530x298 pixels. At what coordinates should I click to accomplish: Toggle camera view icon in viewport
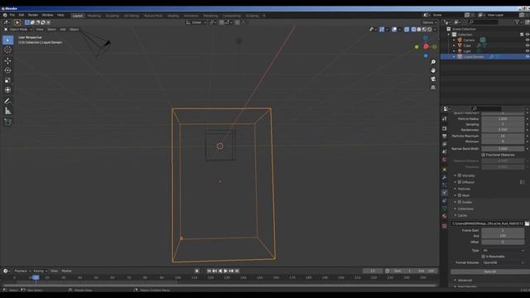coord(433,79)
